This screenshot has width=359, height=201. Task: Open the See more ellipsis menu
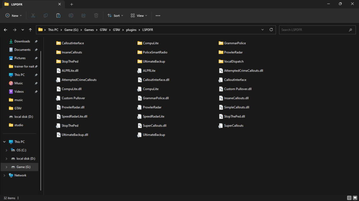[158, 15]
